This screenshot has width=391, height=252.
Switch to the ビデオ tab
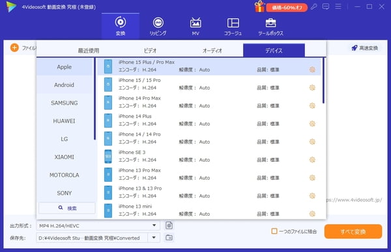click(150, 51)
